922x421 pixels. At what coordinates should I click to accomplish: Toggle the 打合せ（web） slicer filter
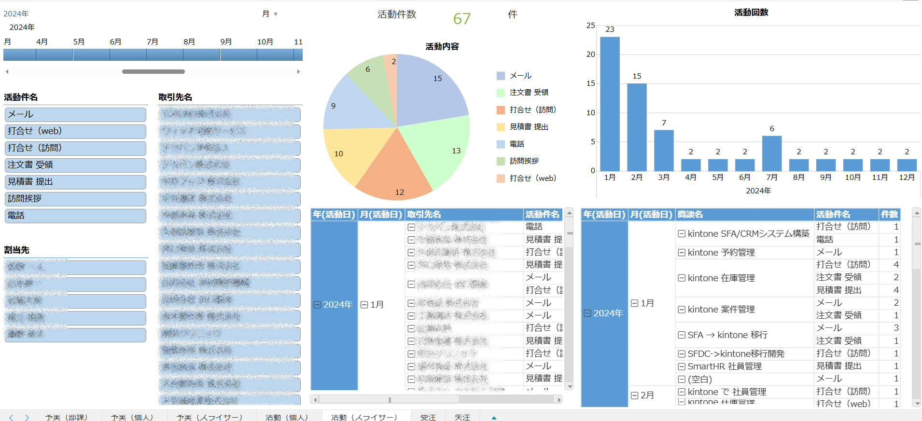pyautogui.click(x=75, y=131)
